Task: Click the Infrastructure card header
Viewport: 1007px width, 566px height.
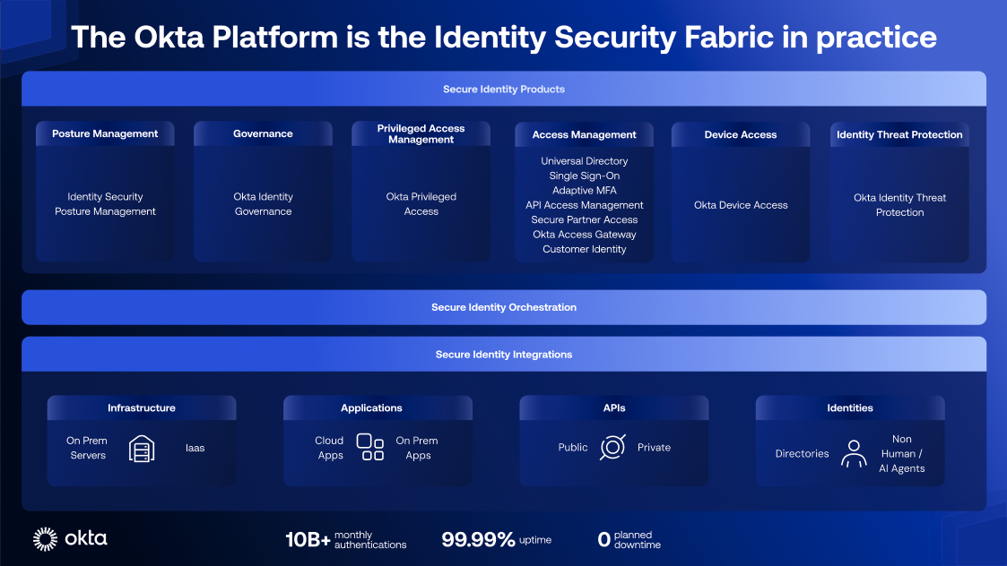Action: pyautogui.click(x=142, y=407)
